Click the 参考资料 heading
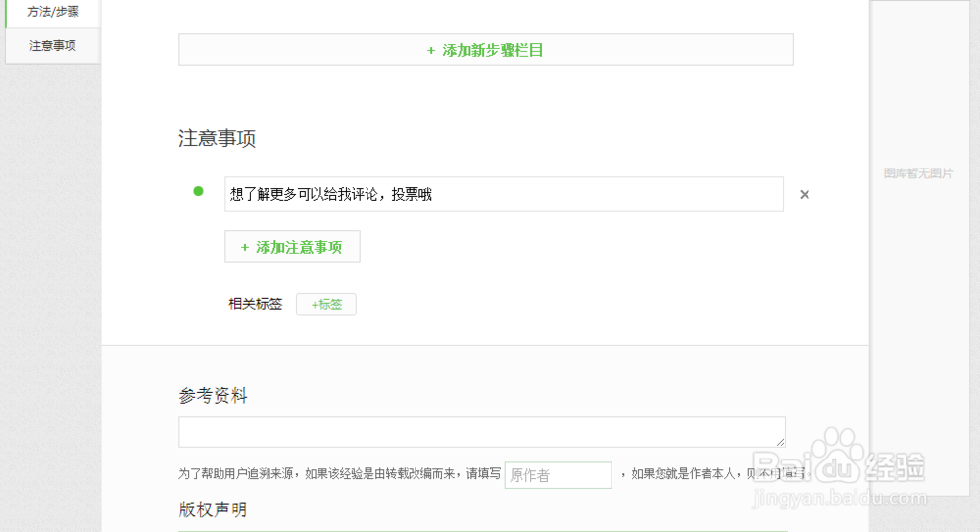 pos(213,396)
